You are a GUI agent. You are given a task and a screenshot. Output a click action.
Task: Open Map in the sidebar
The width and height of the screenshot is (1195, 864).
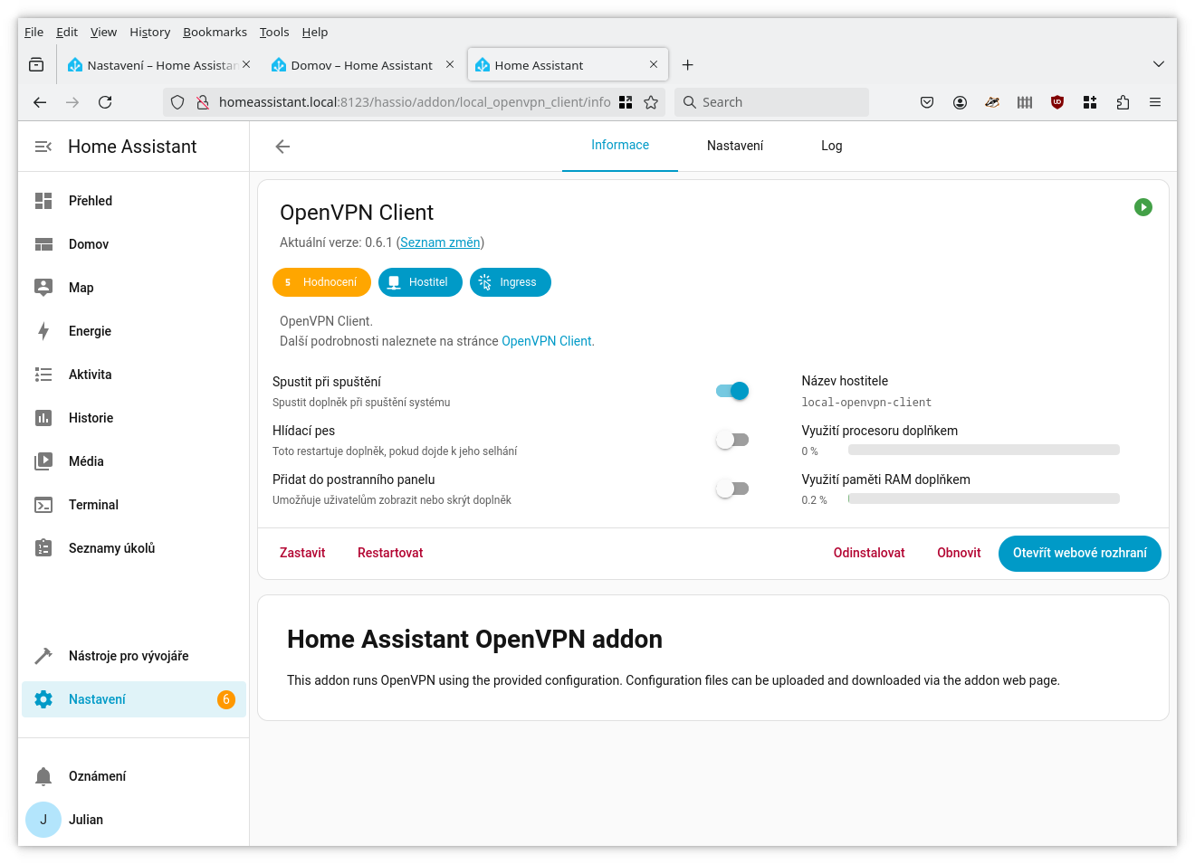click(134, 288)
